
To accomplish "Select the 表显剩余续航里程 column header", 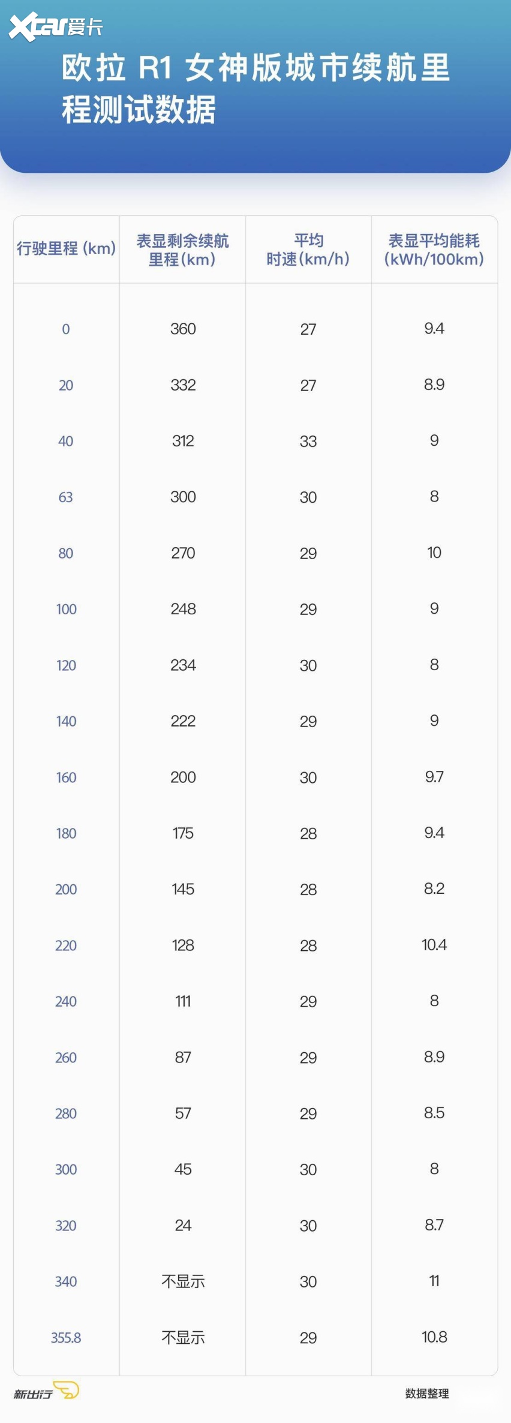I will click(x=182, y=250).
